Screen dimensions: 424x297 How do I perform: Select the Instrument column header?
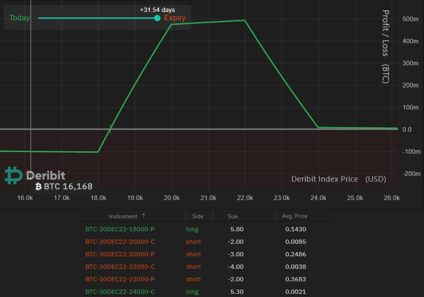[123, 216]
